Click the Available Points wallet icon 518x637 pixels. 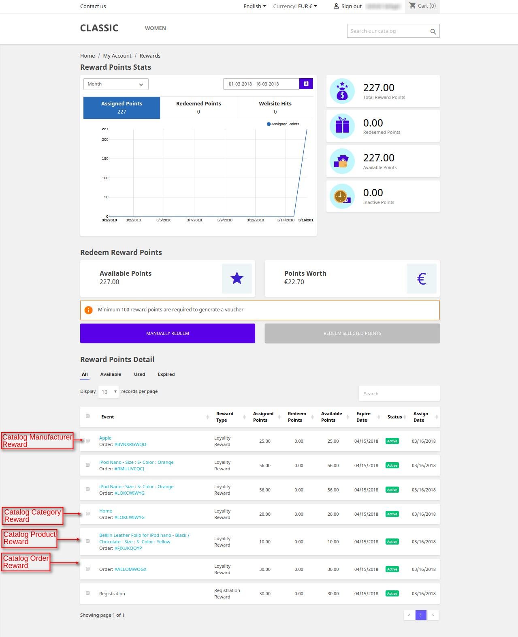click(342, 161)
